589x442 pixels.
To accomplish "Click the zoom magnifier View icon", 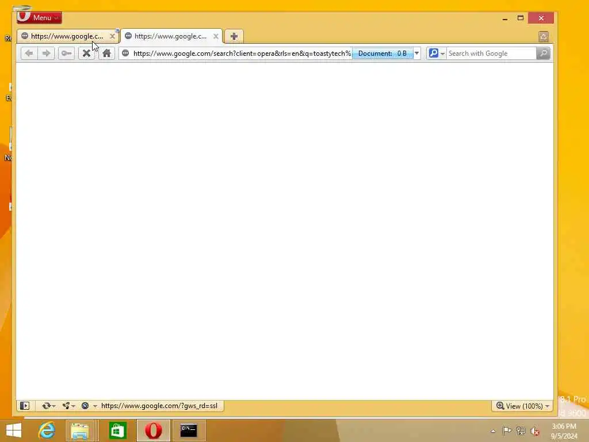I will [x=500, y=406].
